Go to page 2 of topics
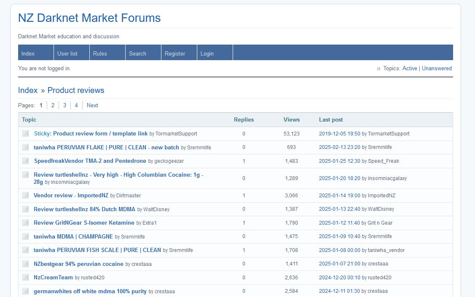The height and width of the screenshot is (297, 475). point(53,105)
